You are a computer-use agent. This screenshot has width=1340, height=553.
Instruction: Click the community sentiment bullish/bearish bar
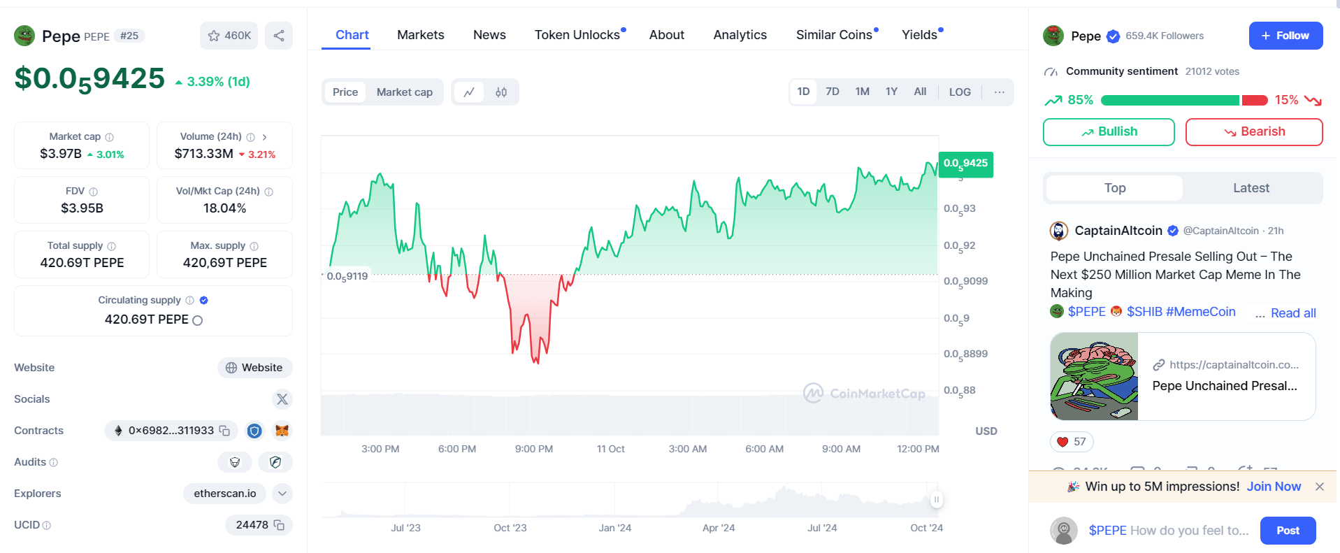pyautogui.click(x=1183, y=101)
